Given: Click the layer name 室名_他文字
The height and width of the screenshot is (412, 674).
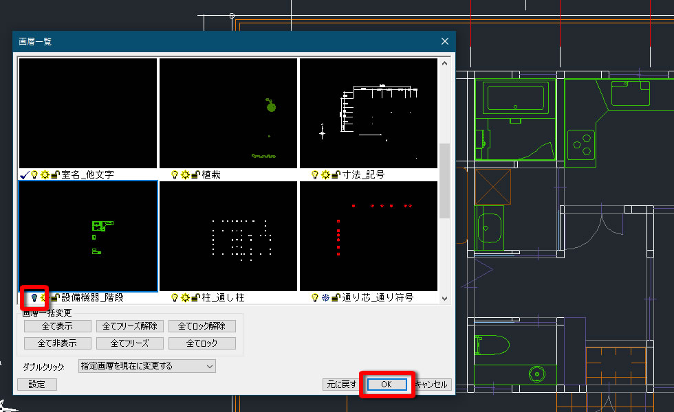Looking at the screenshot, I should tap(88, 174).
